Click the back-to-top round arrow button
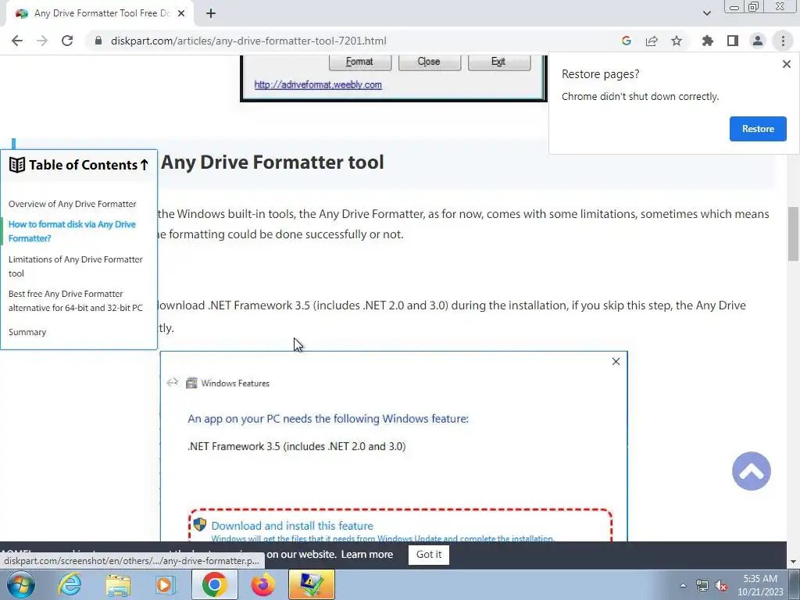 (x=751, y=471)
